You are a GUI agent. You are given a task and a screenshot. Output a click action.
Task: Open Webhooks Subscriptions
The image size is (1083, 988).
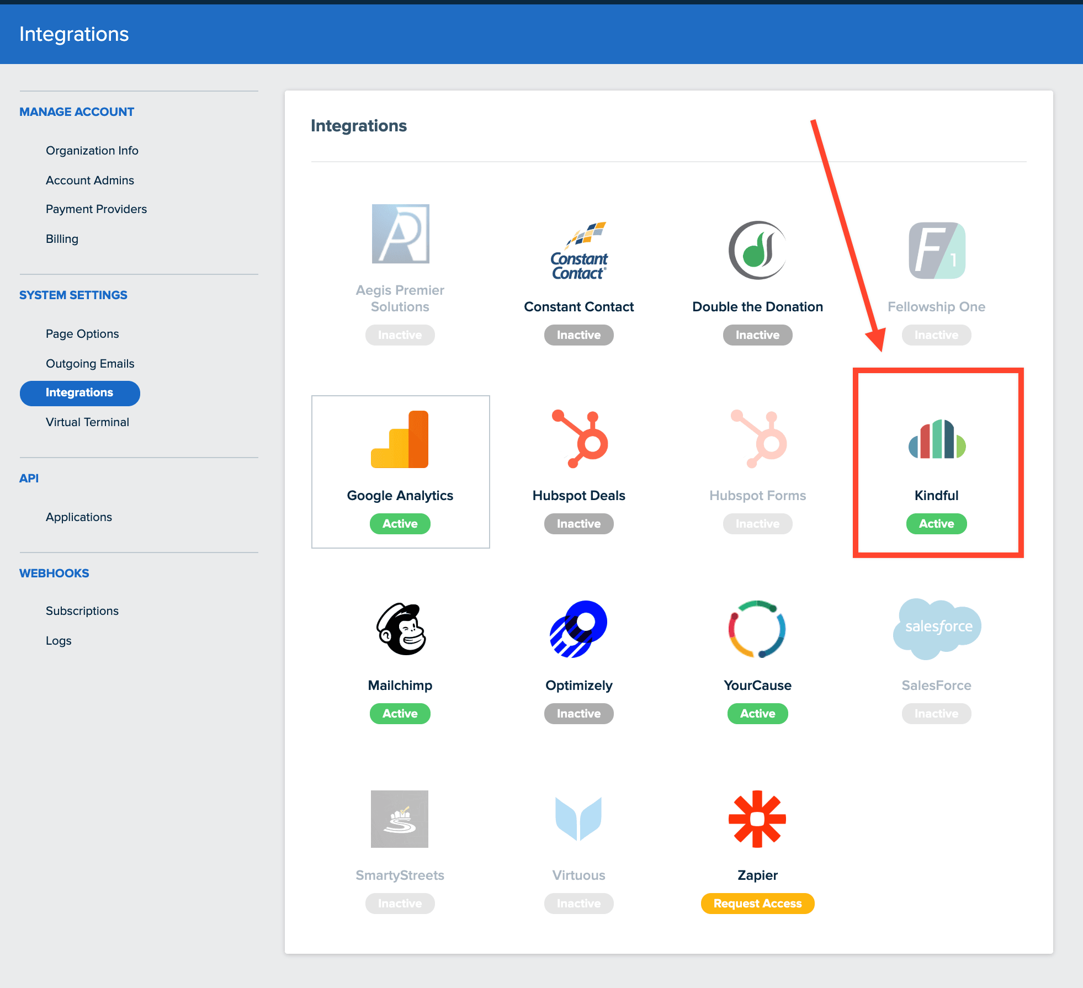point(82,611)
